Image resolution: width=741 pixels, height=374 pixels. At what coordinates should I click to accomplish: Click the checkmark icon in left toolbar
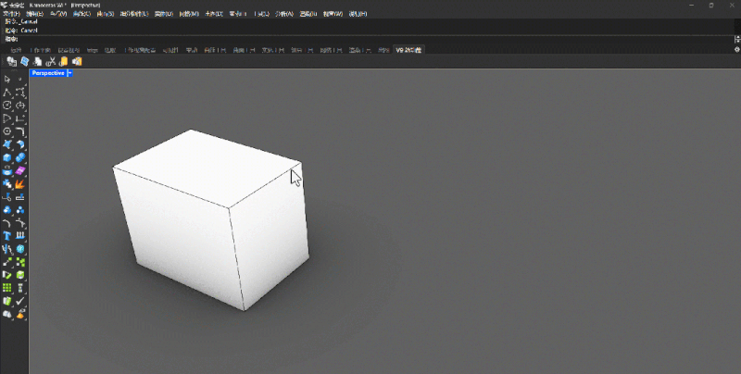coord(20,301)
